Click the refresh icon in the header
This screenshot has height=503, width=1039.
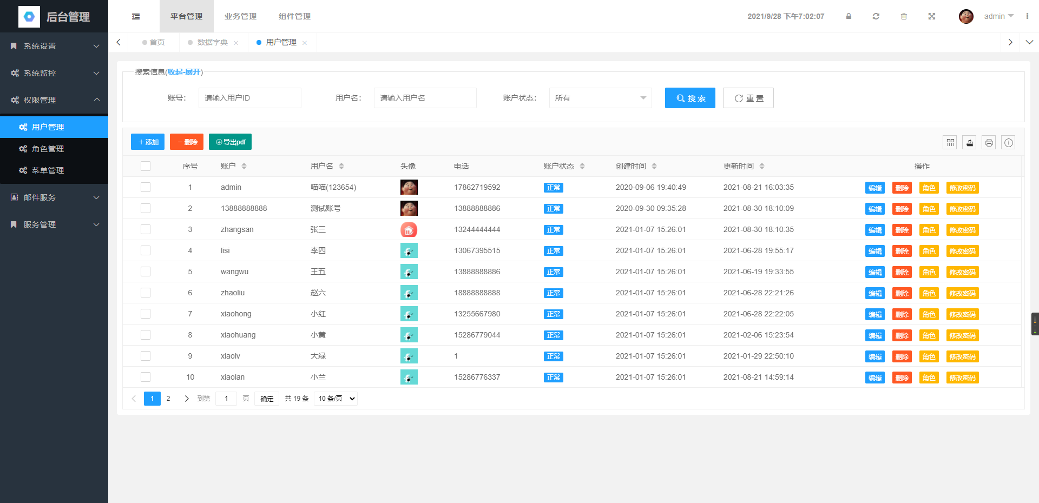point(876,16)
